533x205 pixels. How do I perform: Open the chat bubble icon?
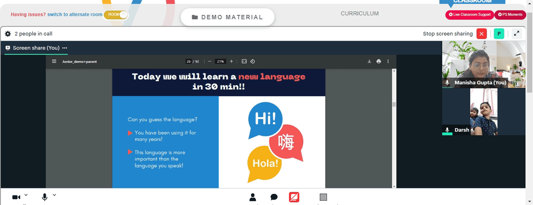[x=274, y=197]
